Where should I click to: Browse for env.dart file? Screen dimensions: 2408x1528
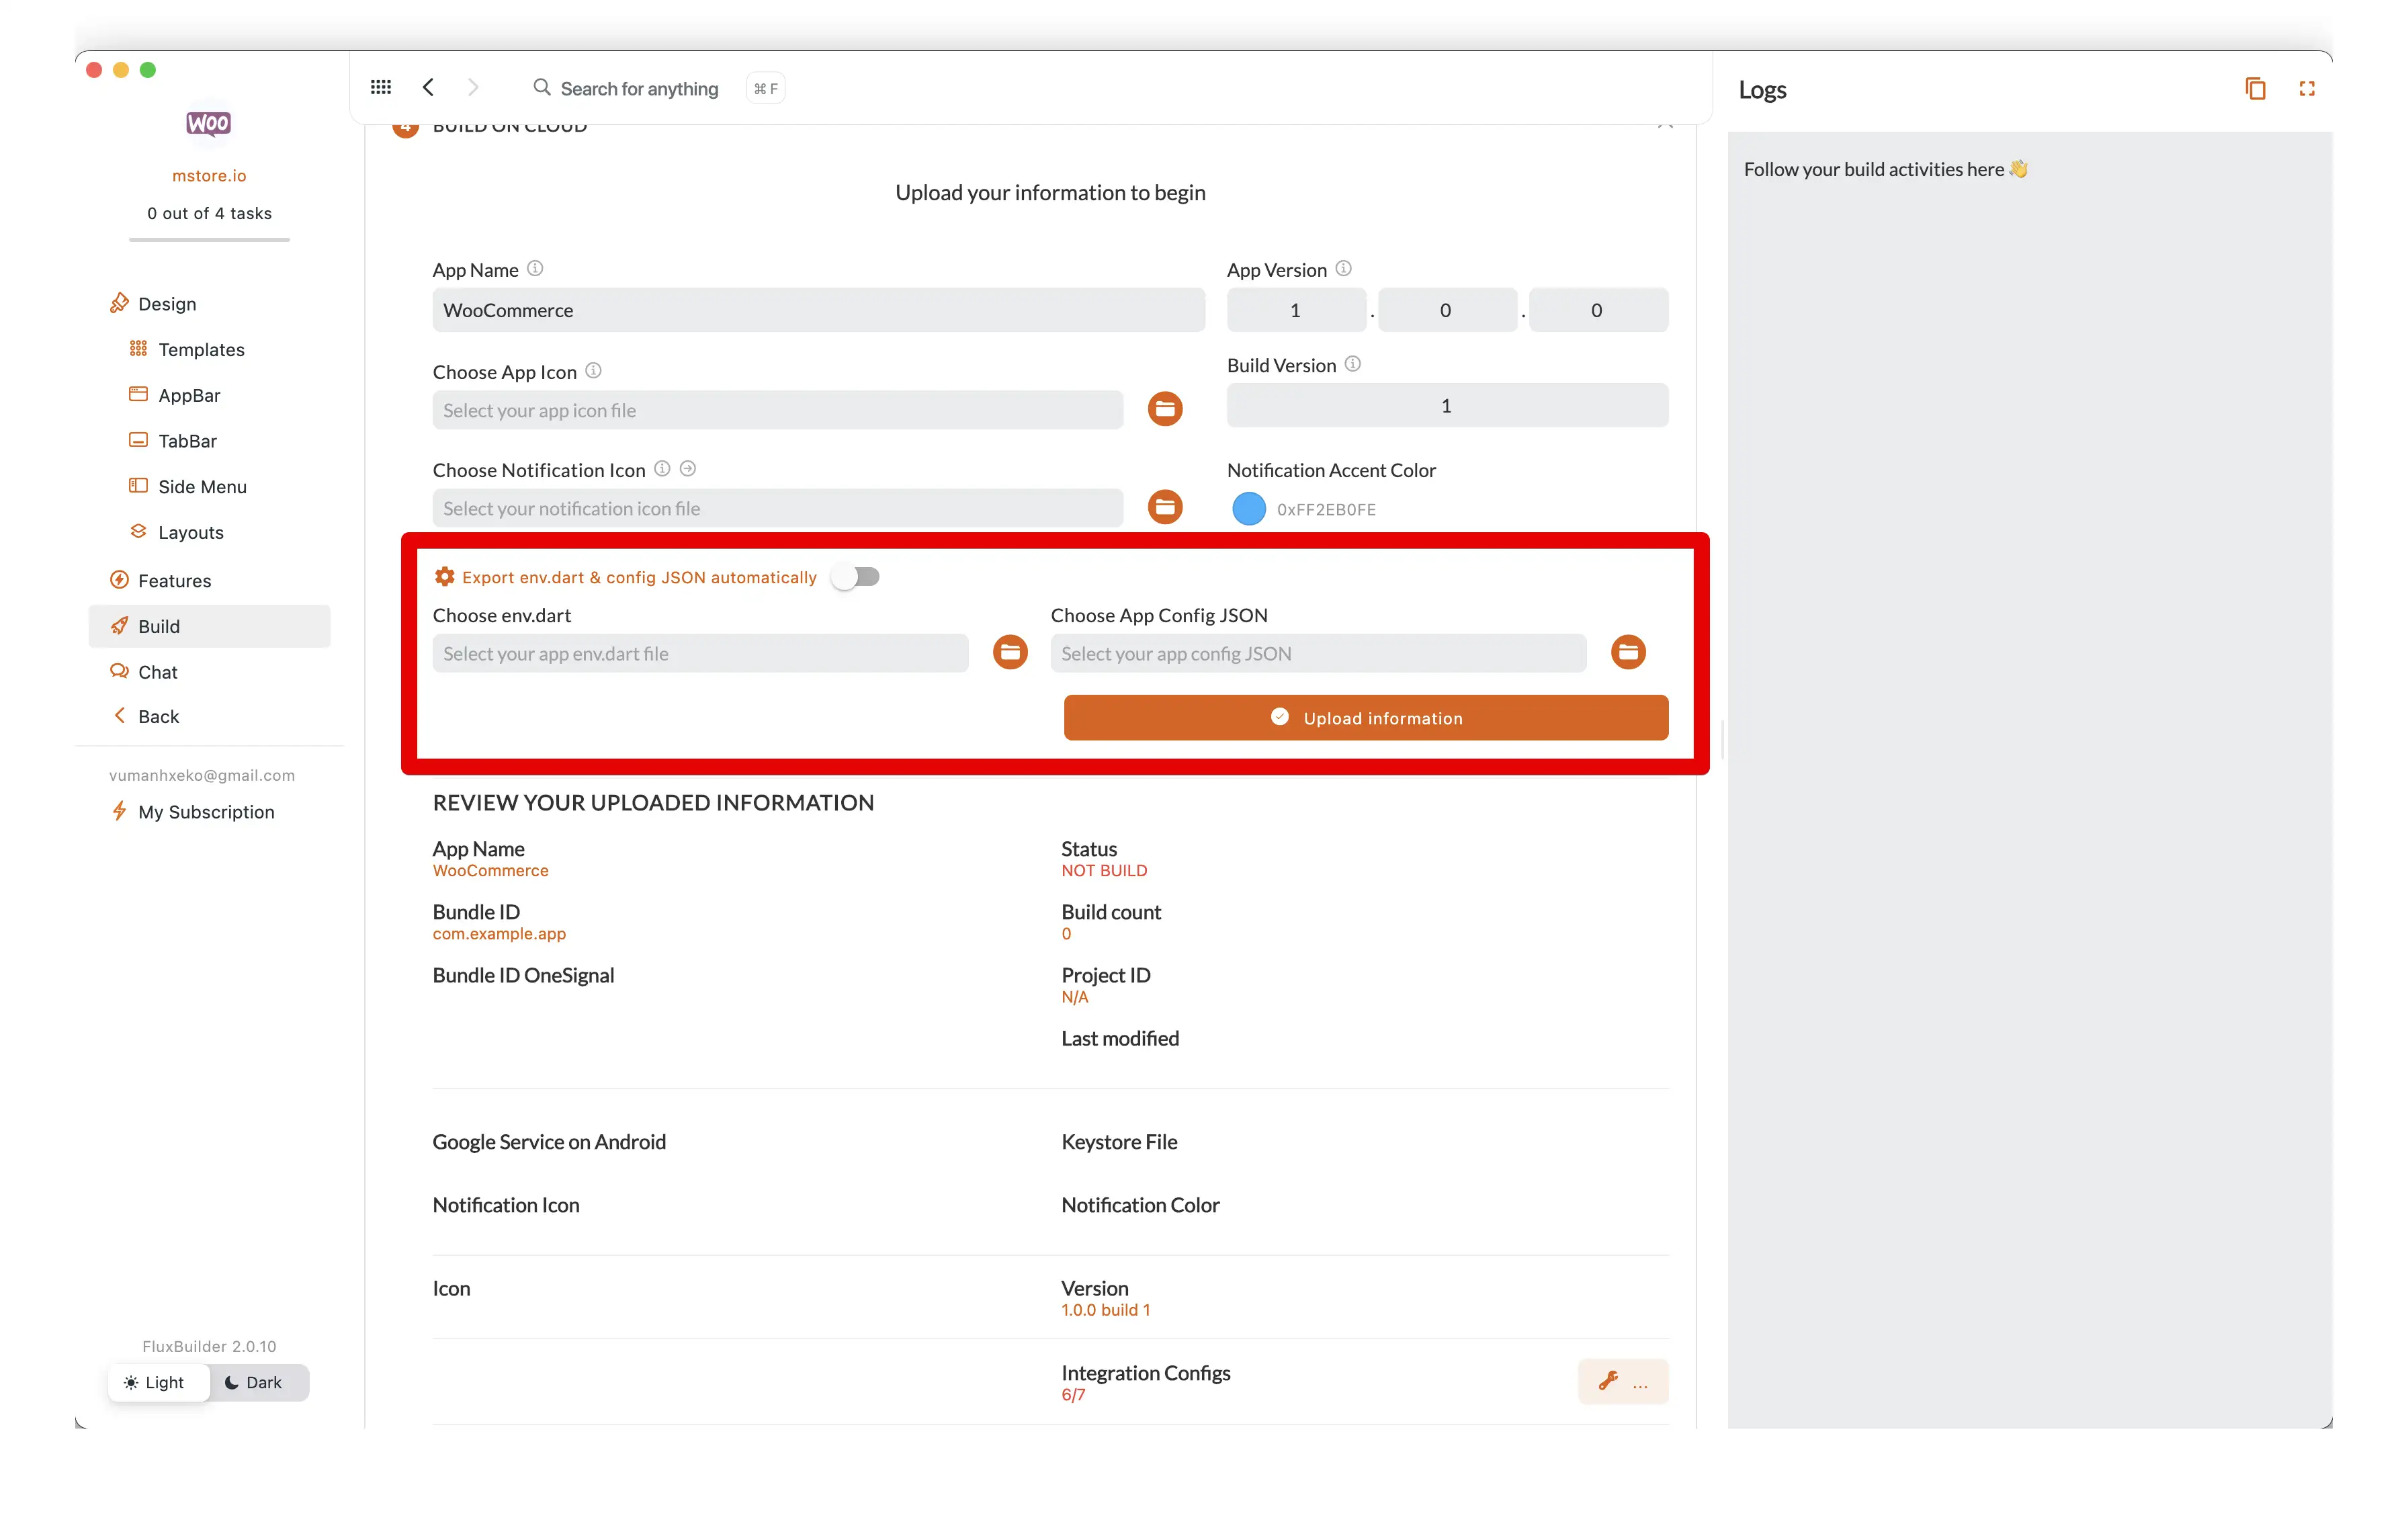click(x=1010, y=652)
